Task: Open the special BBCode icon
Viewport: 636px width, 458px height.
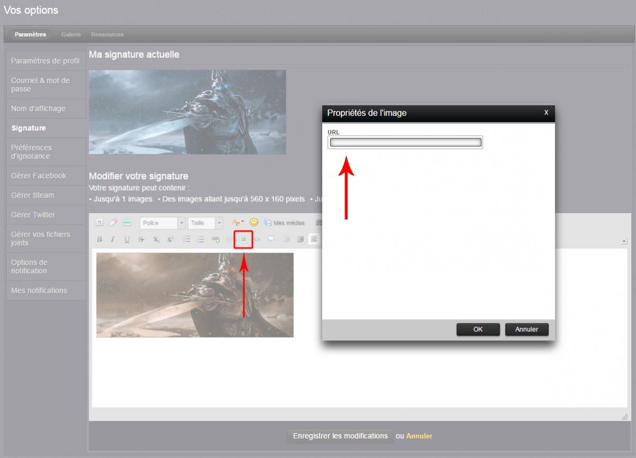Action: click(x=127, y=223)
